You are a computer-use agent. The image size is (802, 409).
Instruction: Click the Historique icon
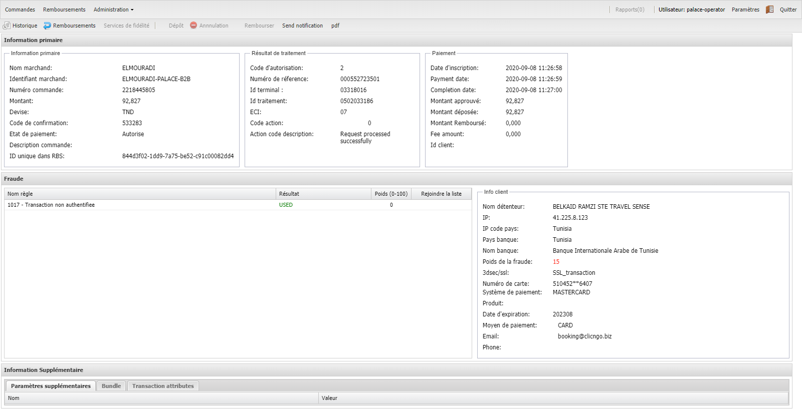pos(7,26)
